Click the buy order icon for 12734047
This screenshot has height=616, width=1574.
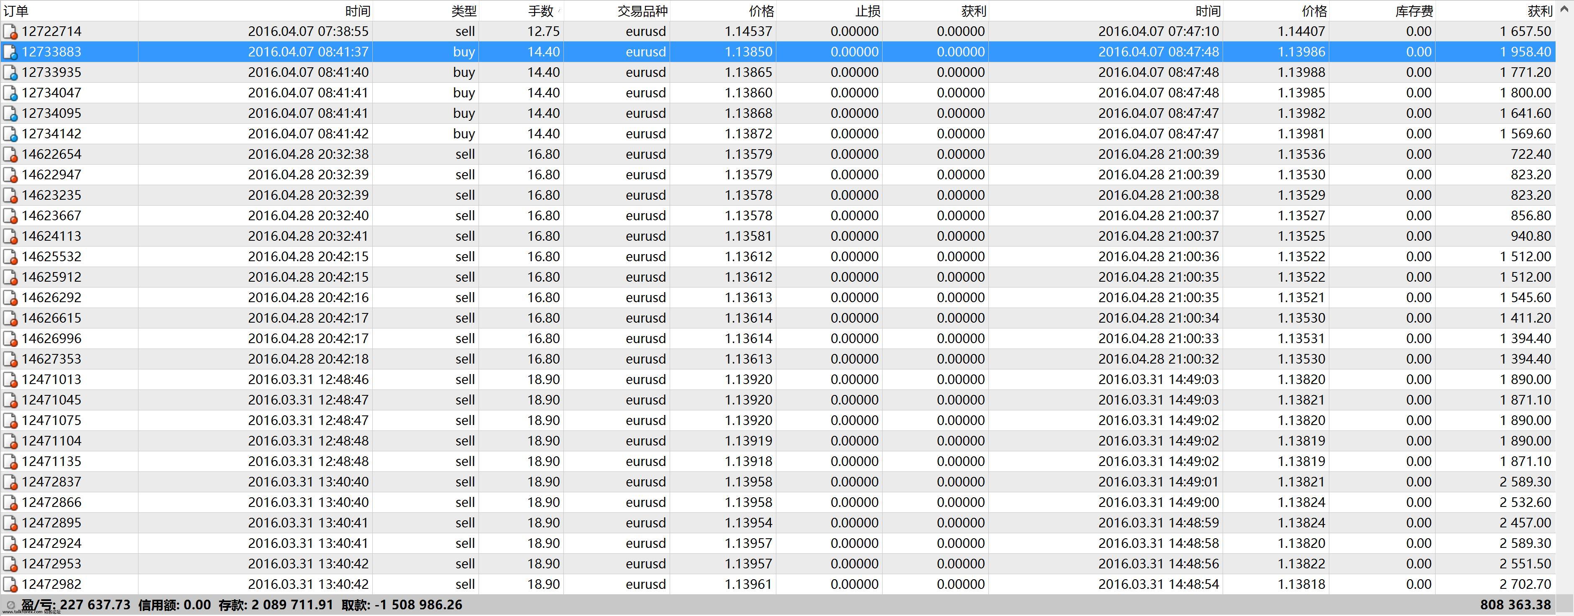(10, 94)
